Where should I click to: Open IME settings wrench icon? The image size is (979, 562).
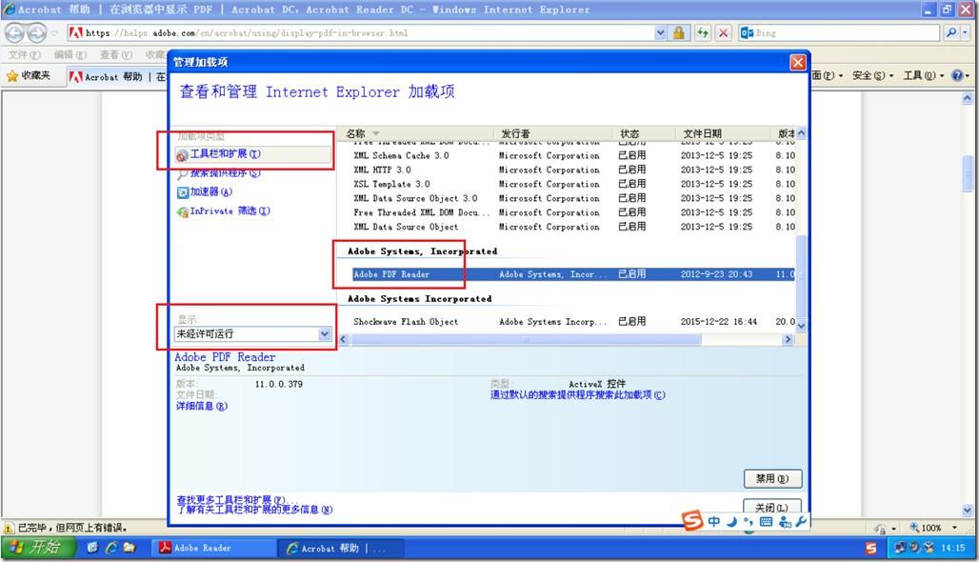[x=801, y=521]
